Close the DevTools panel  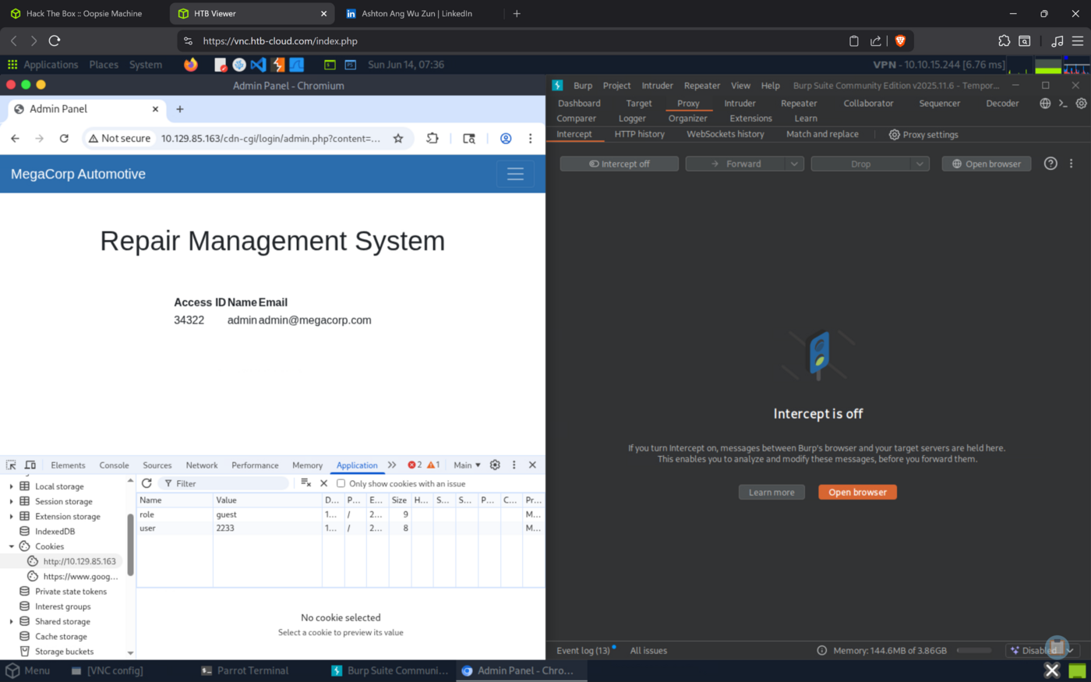click(x=532, y=465)
